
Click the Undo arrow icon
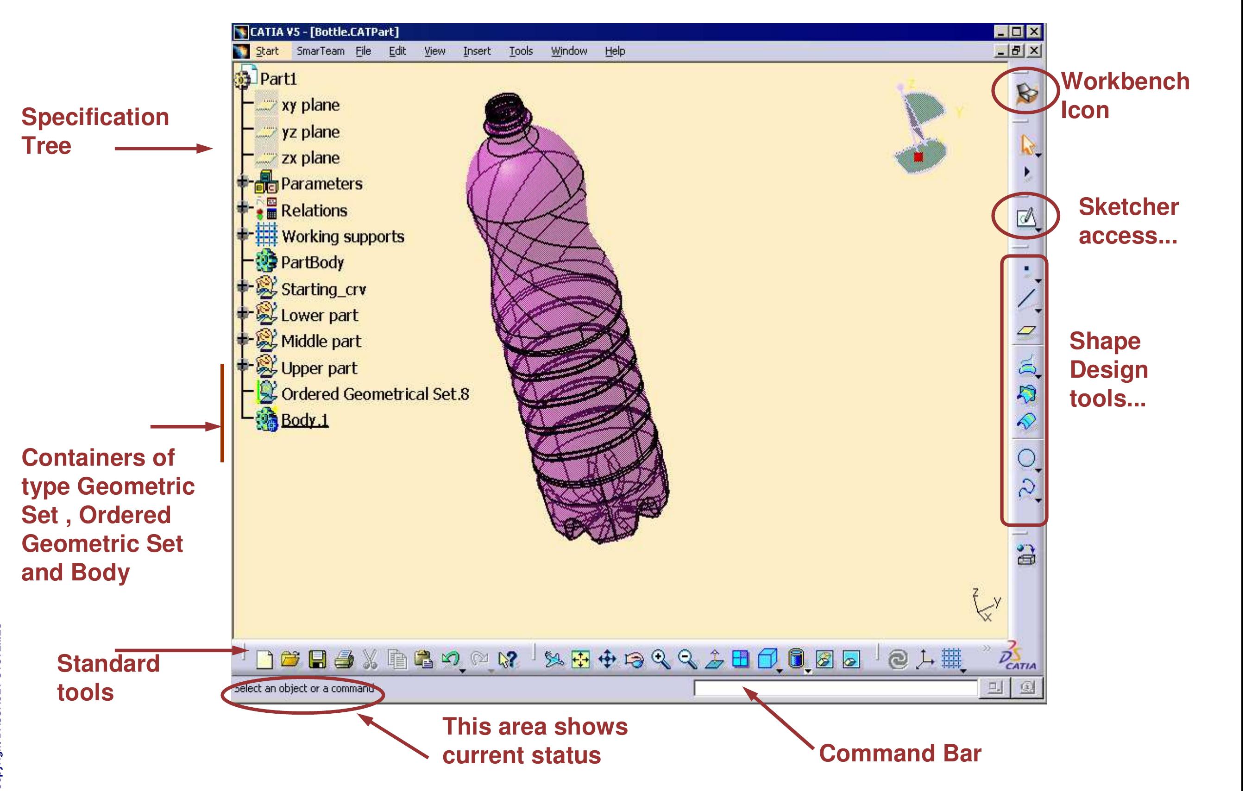pyautogui.click(x=450, y=659)
